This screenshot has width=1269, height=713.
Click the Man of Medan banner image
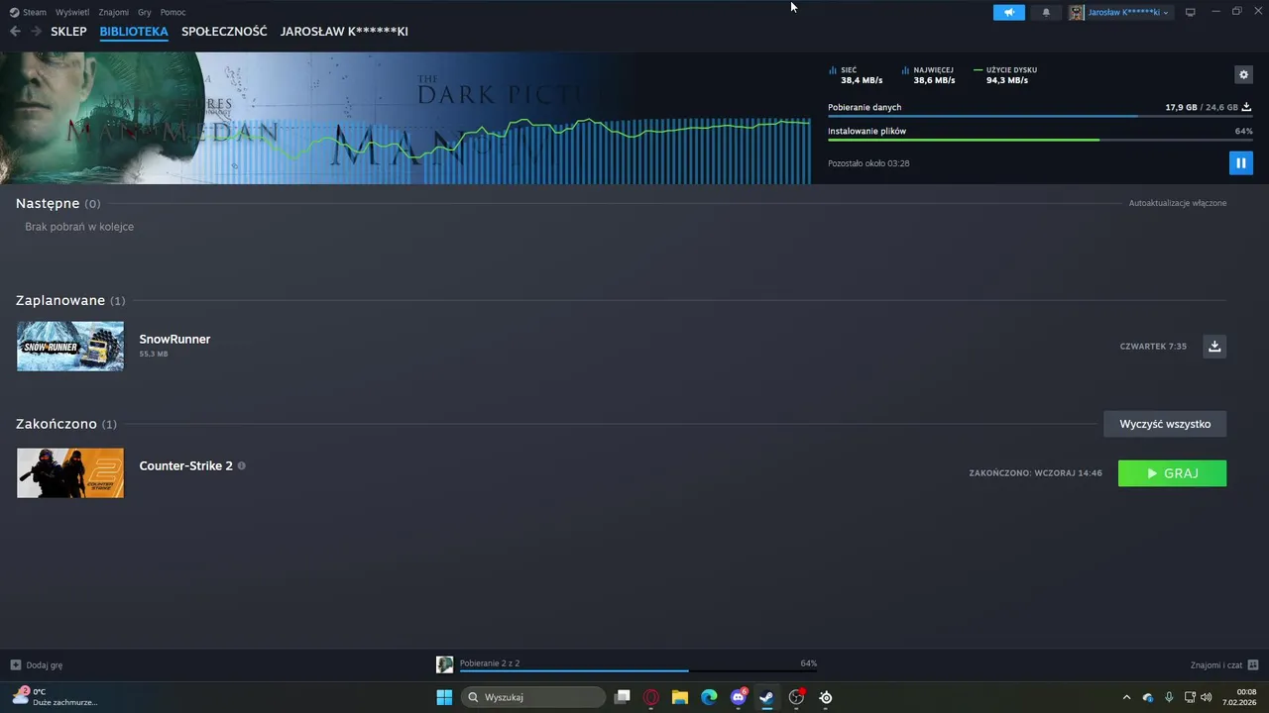click(x=405, y=118)
